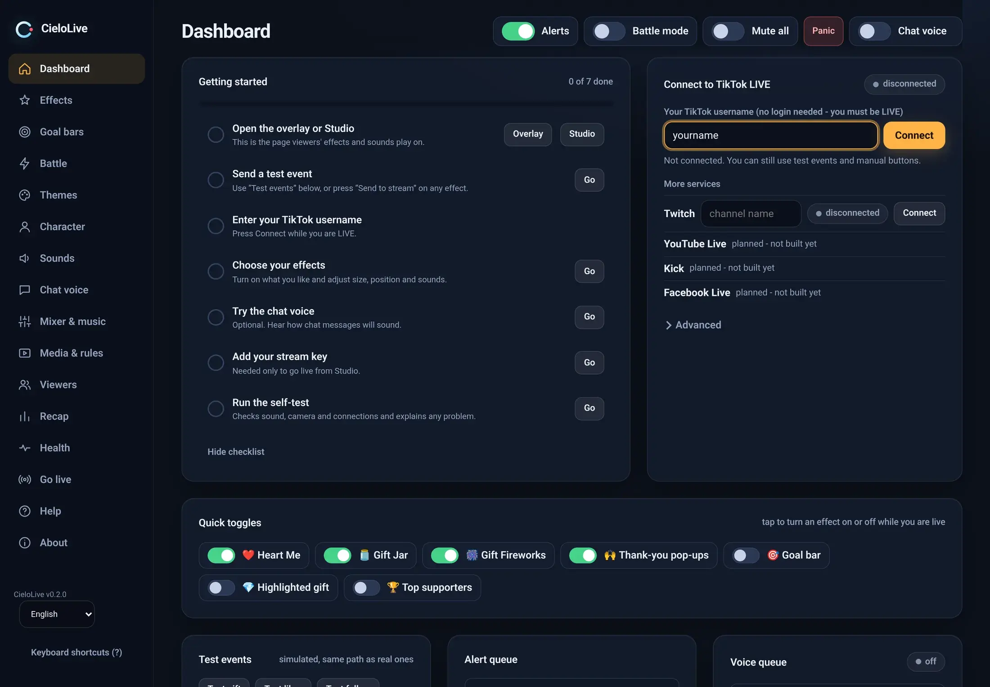
Task: Open the Overlay page button
Action: coord(528,134)
